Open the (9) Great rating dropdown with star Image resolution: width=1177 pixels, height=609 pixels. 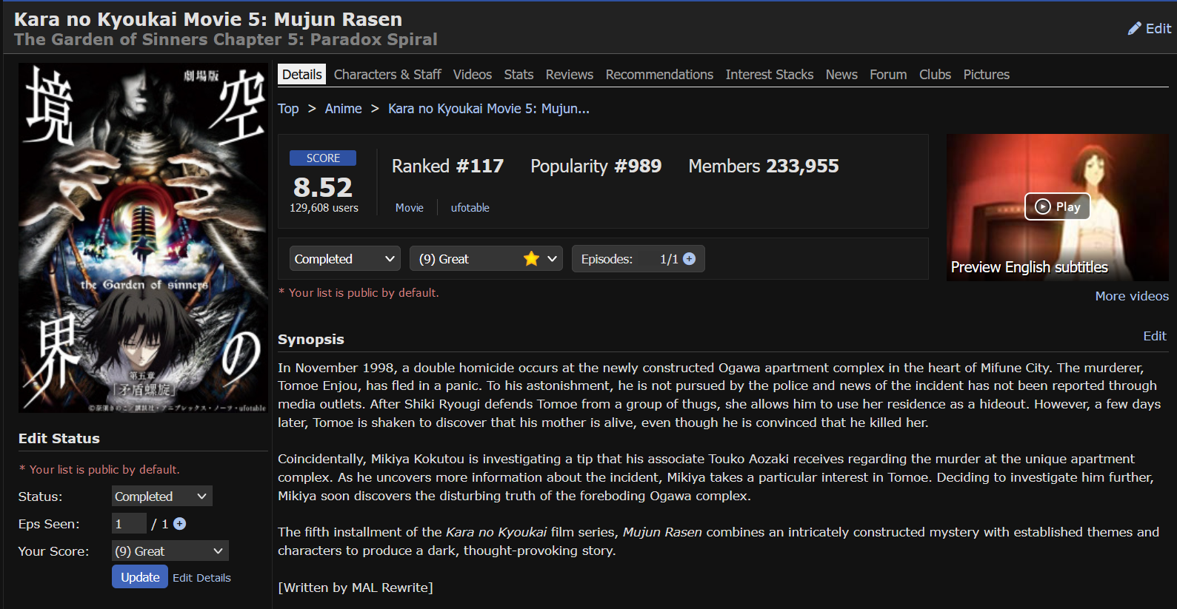coord(486,259)
